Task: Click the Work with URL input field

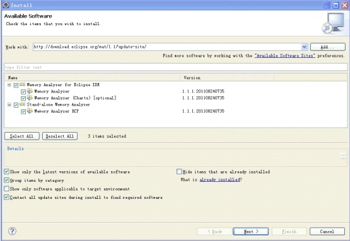Action: pyautogui.click(x=167, y=47)
